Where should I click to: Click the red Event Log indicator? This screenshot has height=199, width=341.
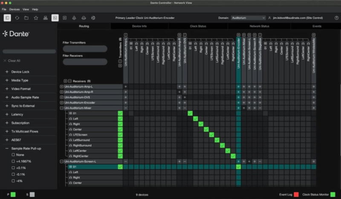point(296,194)
